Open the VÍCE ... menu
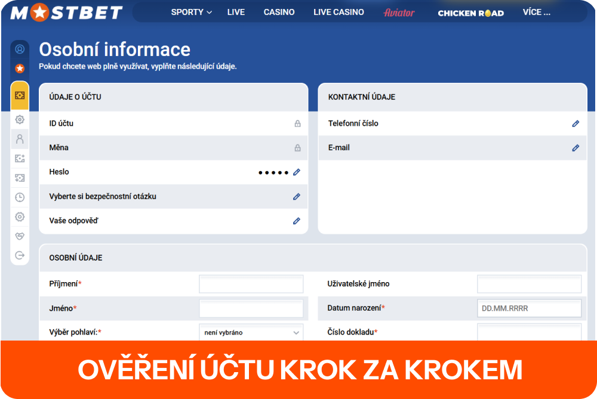Image resolution: width=597 pixels, height=399 pixels. point(537,12)
